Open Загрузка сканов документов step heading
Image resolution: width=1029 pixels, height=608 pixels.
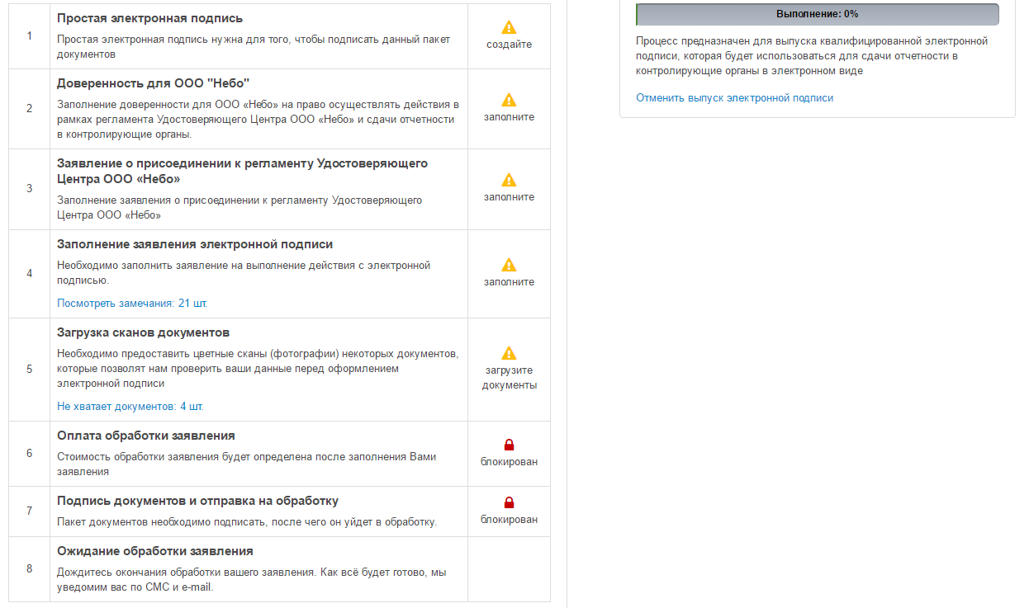[x=143, y=332]
